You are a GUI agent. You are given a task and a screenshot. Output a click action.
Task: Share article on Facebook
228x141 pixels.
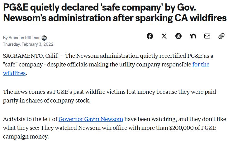coord(150,36)
